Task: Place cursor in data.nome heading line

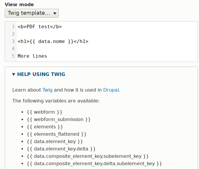Action: 53,42
